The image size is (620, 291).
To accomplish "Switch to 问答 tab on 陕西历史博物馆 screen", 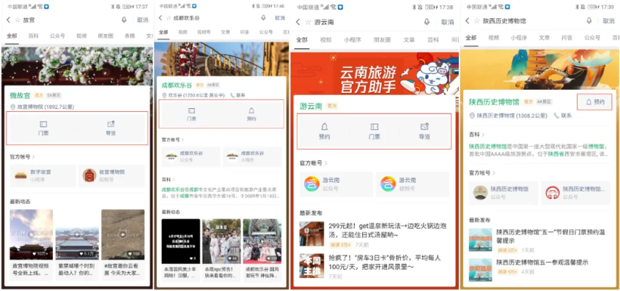I will pos(567,38).
